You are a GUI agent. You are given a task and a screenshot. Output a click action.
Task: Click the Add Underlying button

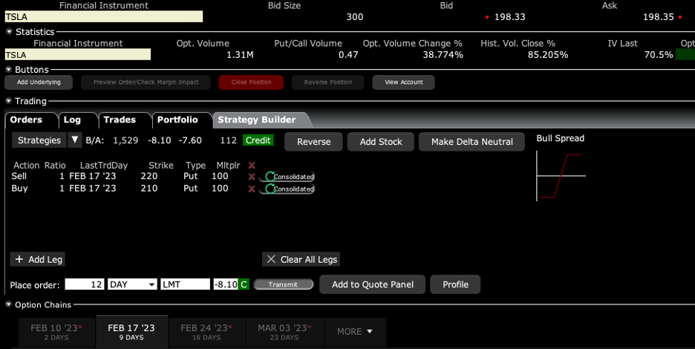[x=39, y=82]
